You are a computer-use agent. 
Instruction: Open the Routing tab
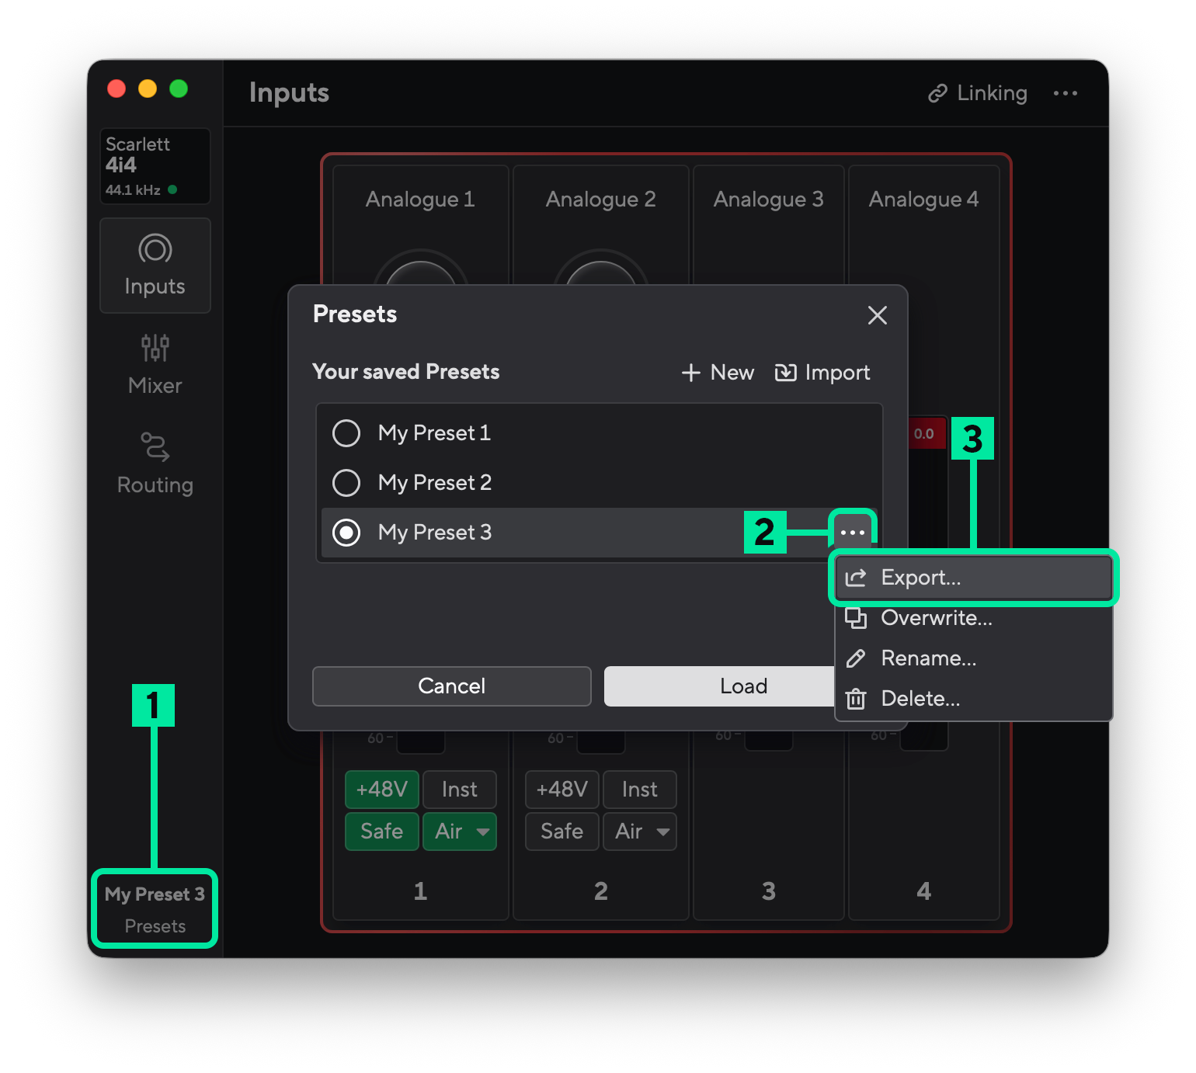point(155,464)
